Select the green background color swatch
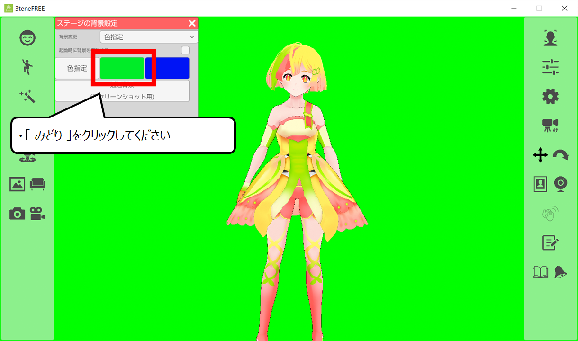The image size is (578, 341). (122, 68)
